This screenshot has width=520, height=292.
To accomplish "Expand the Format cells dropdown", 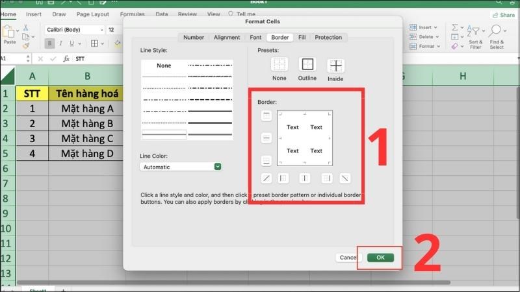I will [x=439, y=46].
